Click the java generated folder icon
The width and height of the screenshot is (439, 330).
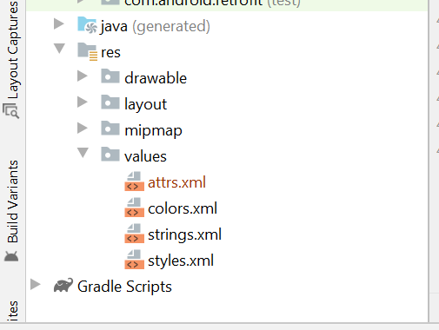(87, 25)
